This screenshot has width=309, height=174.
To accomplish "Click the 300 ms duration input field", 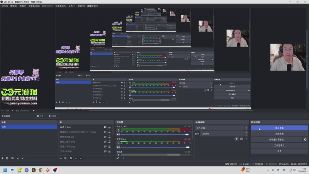I will [222, 134].
